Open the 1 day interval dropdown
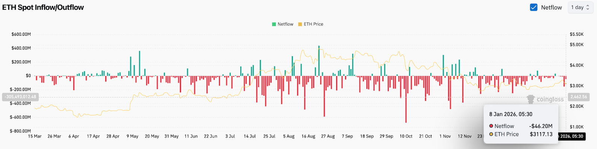This screenshot has width=597, height=149. pos(580,7)
